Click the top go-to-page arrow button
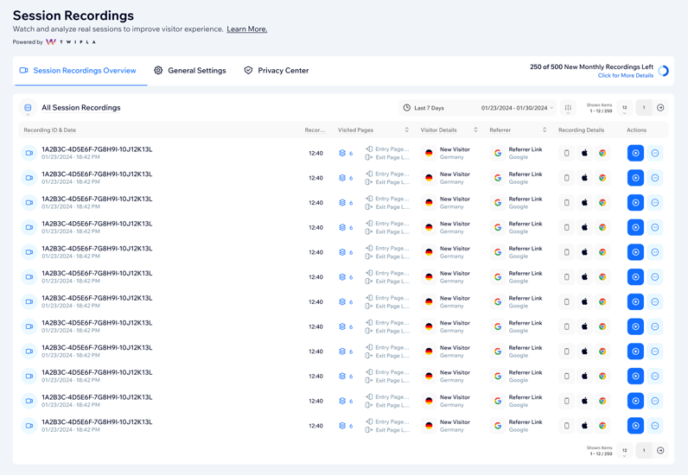This screenshot has width=688, height=475. [660, 108]
